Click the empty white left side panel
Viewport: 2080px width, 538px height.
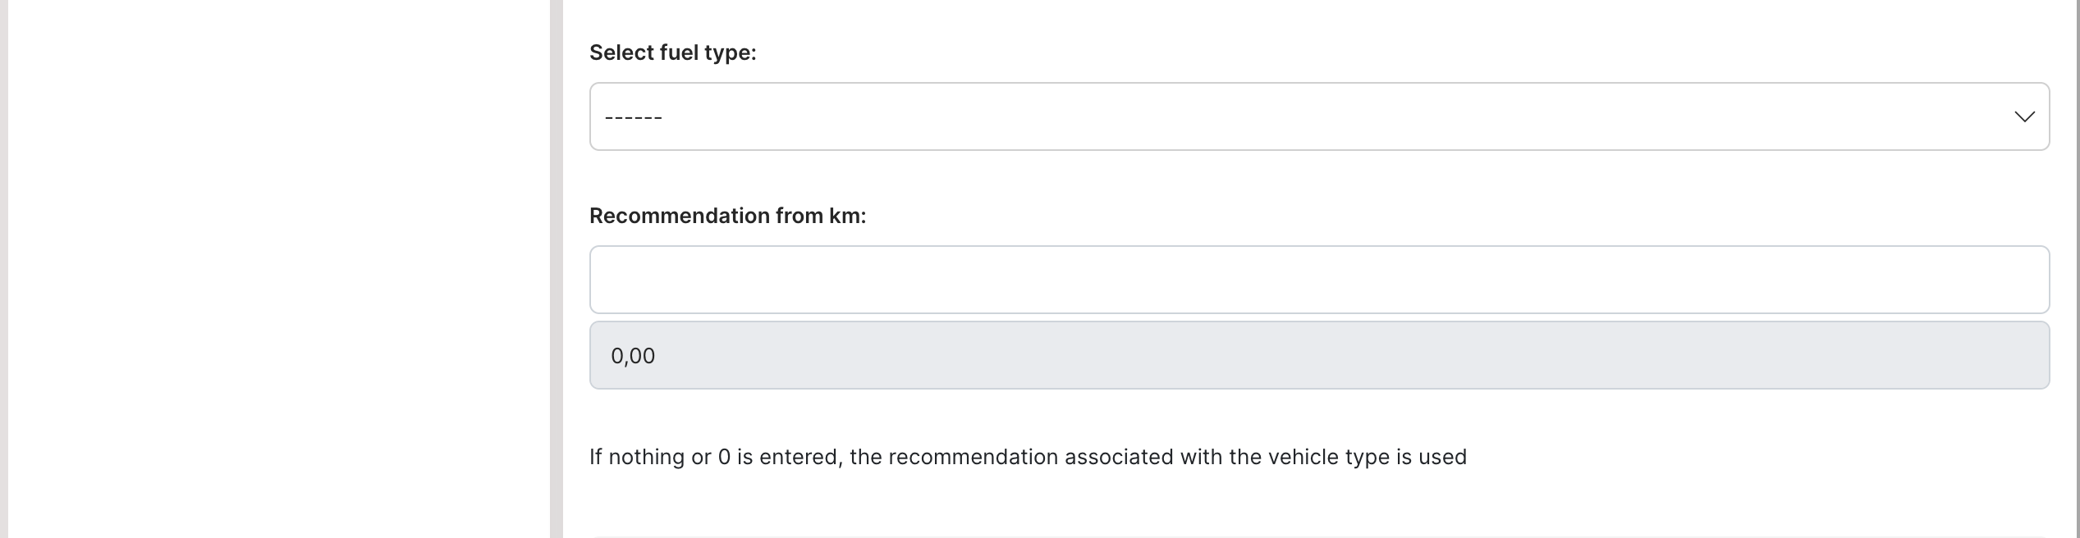(279, 269)
